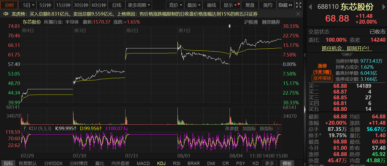The width and height of the screenshot is (387, 166).
Task: Toggle the RSI indicator
Action: (x=176, y=163)
